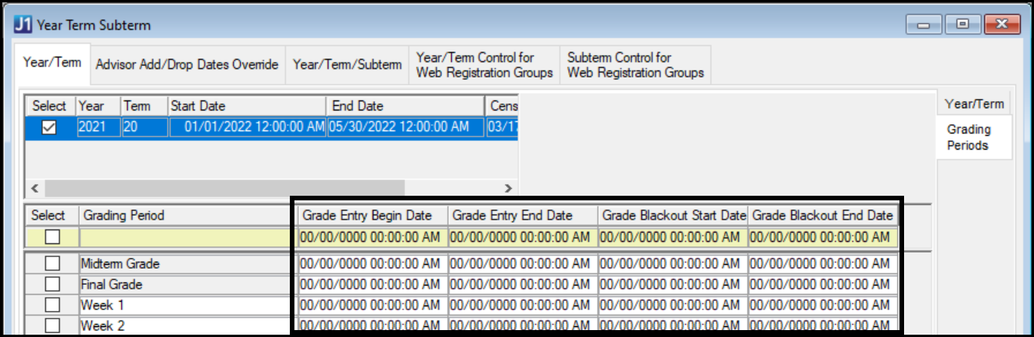Click Final Grade's Grade Blackout Start Date
The width and height of the screenshot is (1034, 337).
tap(673, 285)
